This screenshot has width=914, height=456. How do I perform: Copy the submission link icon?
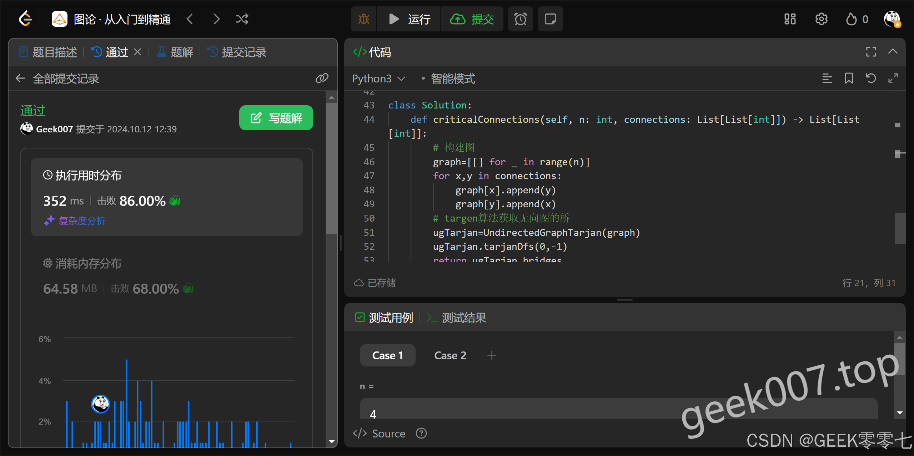coord(322,78)
